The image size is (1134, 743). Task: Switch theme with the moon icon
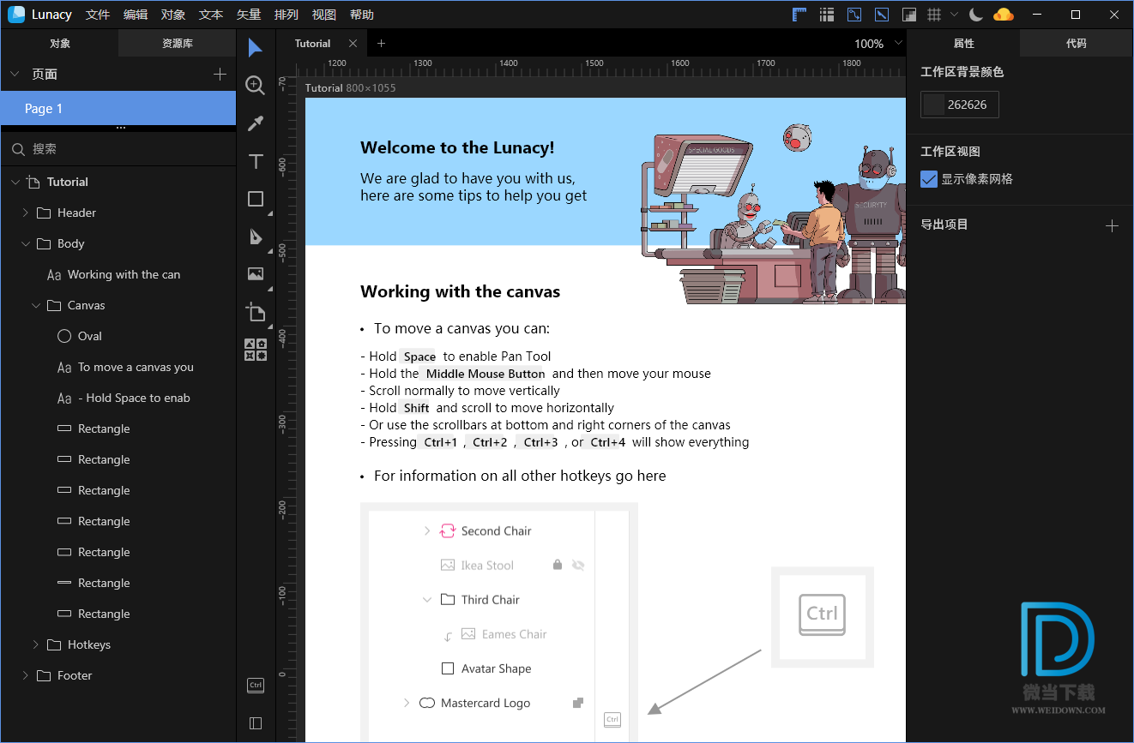click(x=975, y=15)
